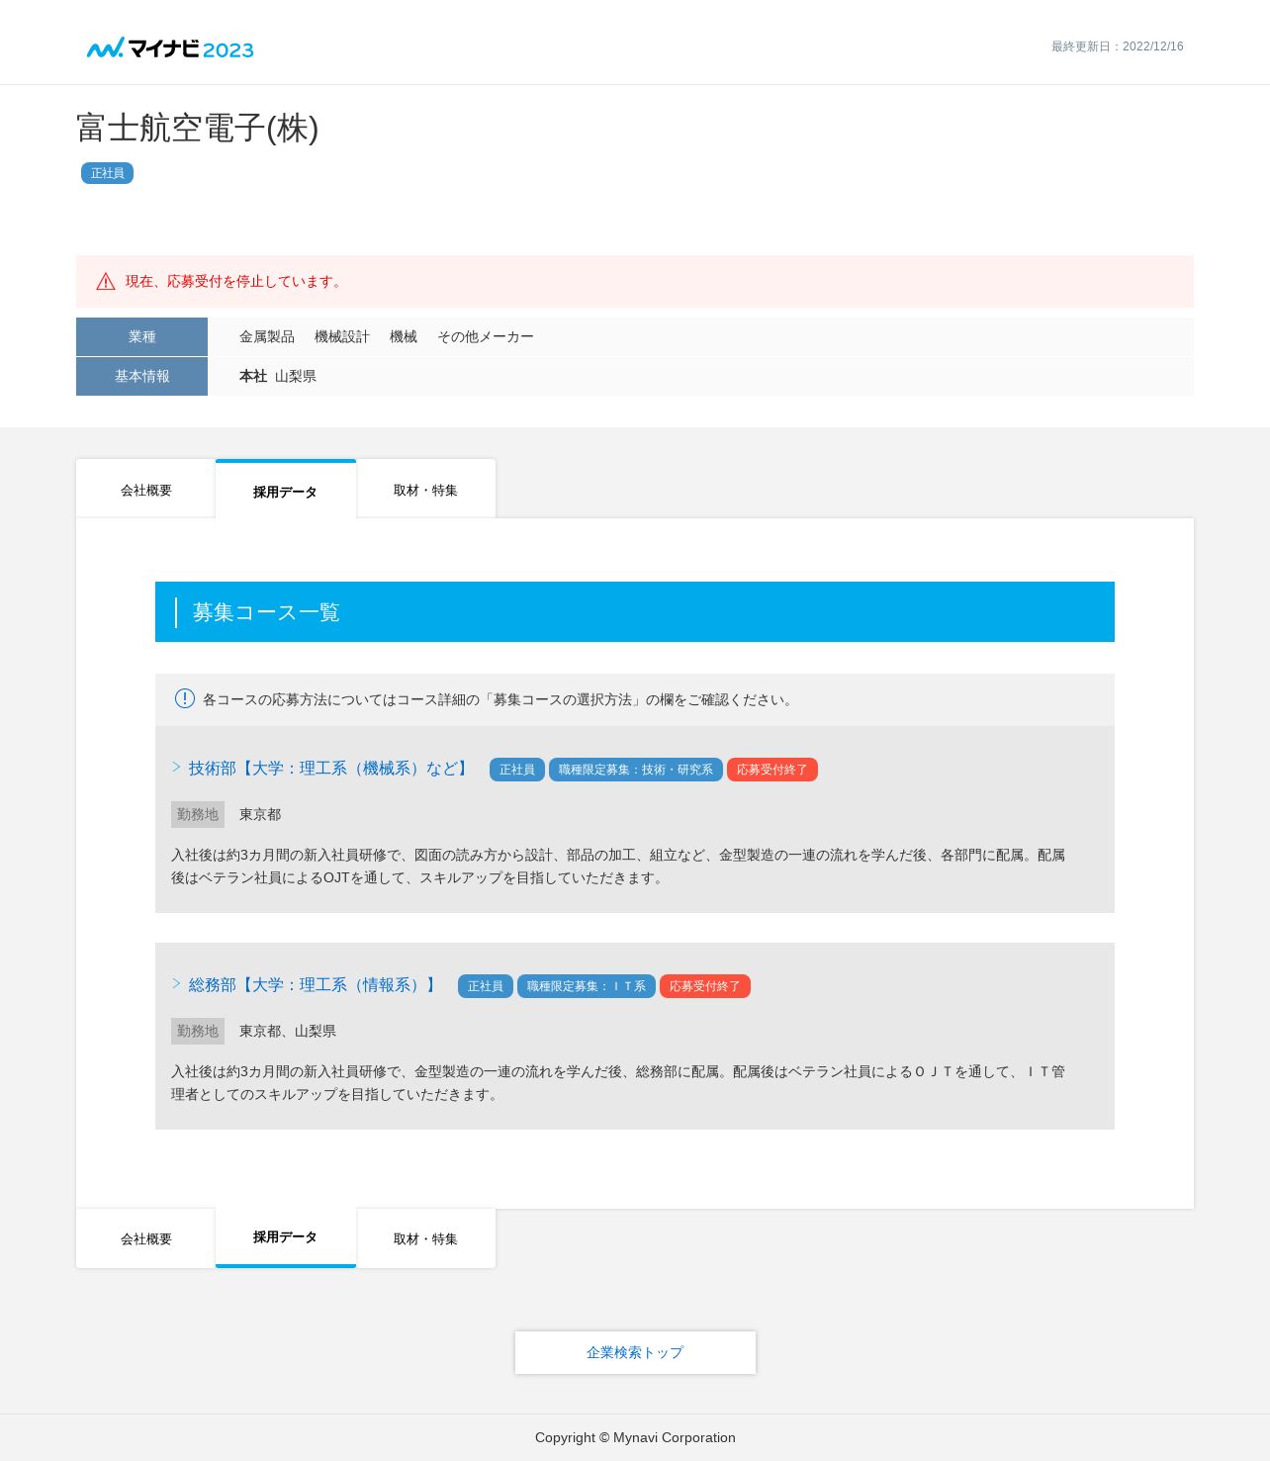1270x1461 pixels.
Task: Click 最終更新日：2022/12/16 text
Action: point(1117,46)
